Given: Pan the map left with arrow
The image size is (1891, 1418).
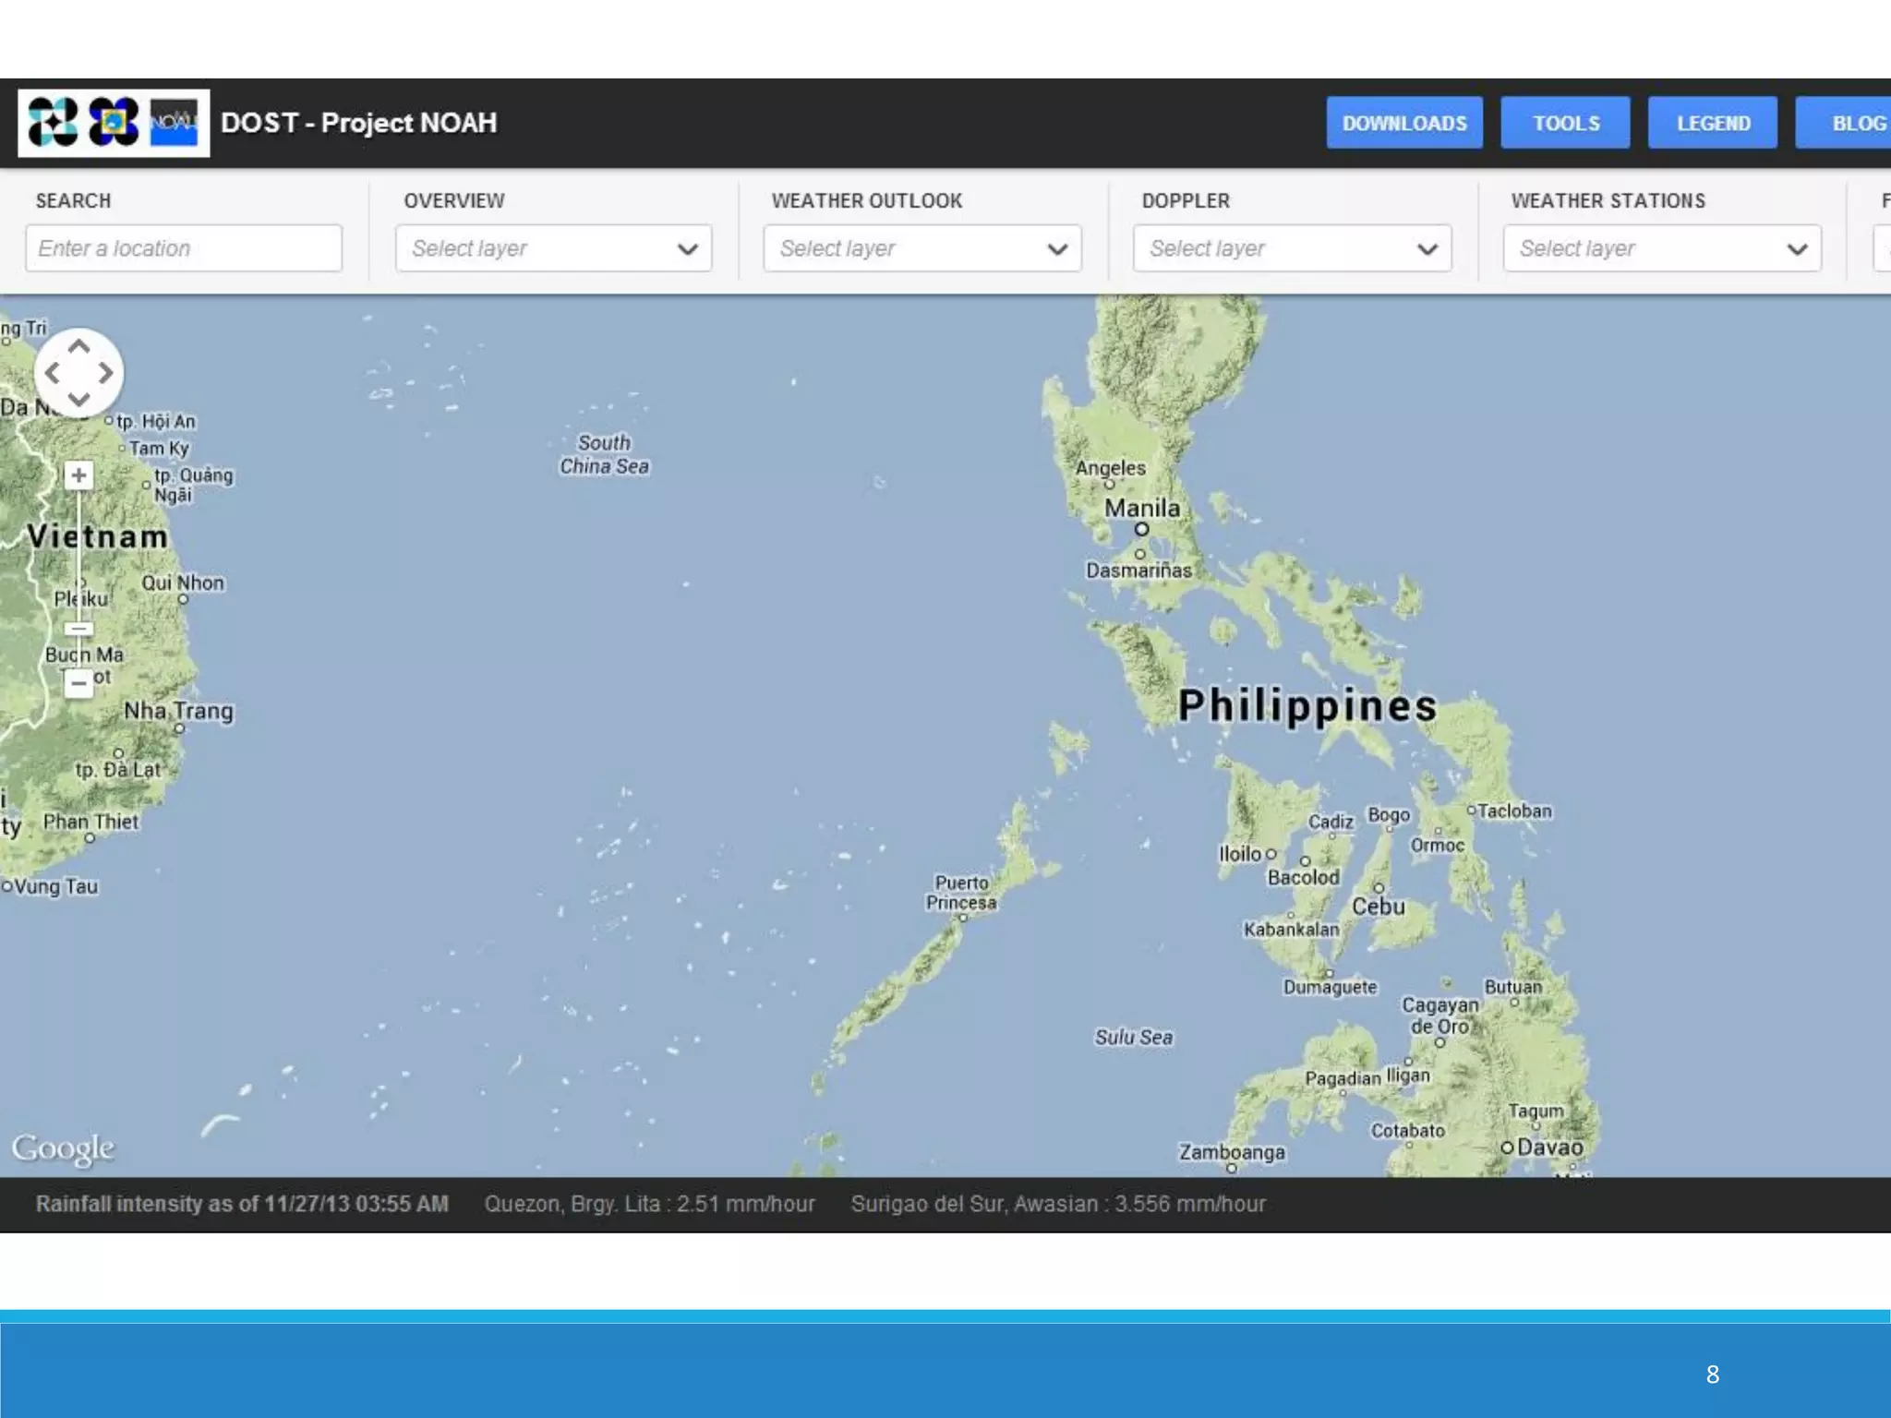Looking at the screenshot, I should point(53,373).
